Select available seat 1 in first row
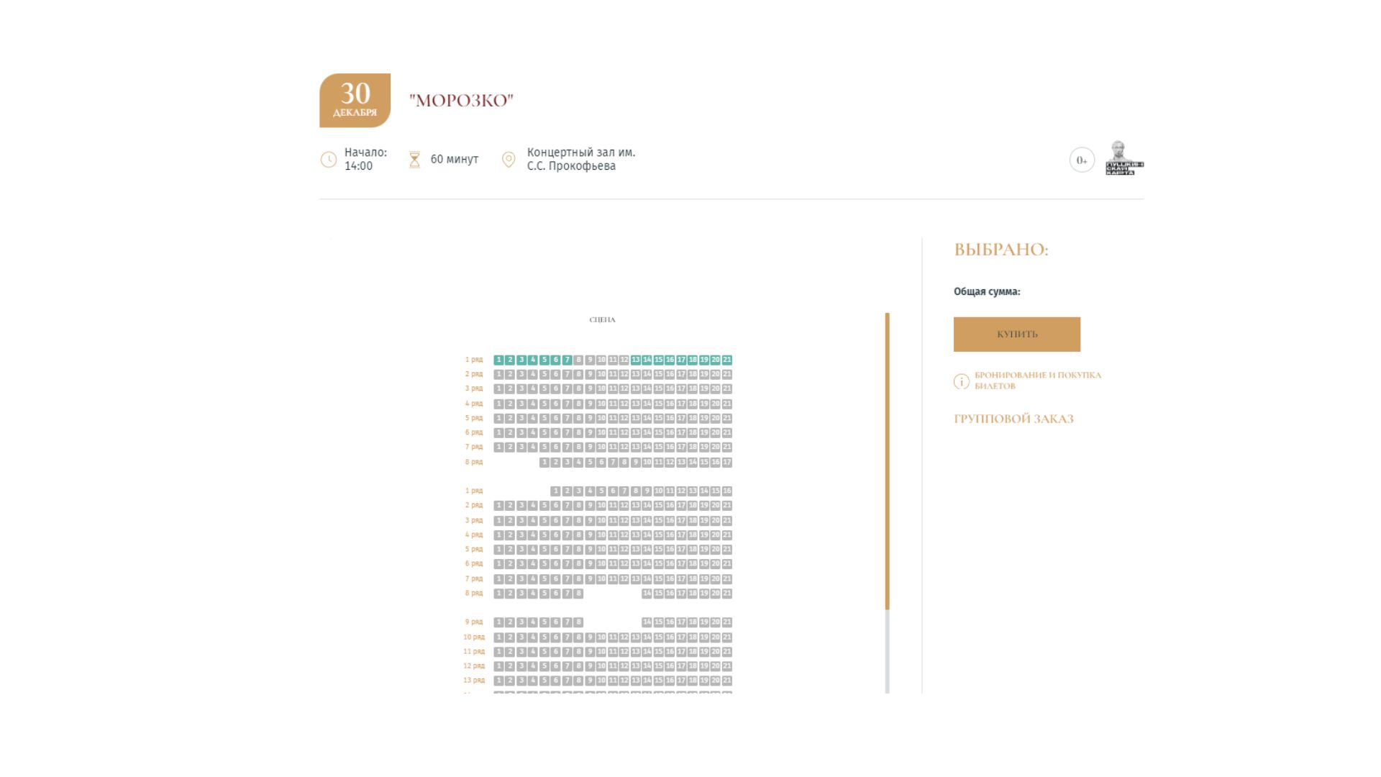1381x777 pixels. tap(498, 360)
